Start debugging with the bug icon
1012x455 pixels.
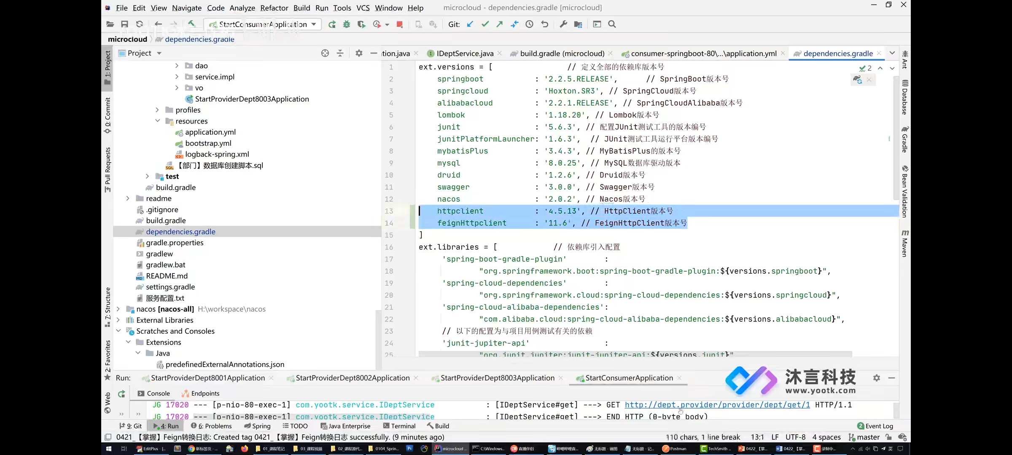[x=347, y=24]
